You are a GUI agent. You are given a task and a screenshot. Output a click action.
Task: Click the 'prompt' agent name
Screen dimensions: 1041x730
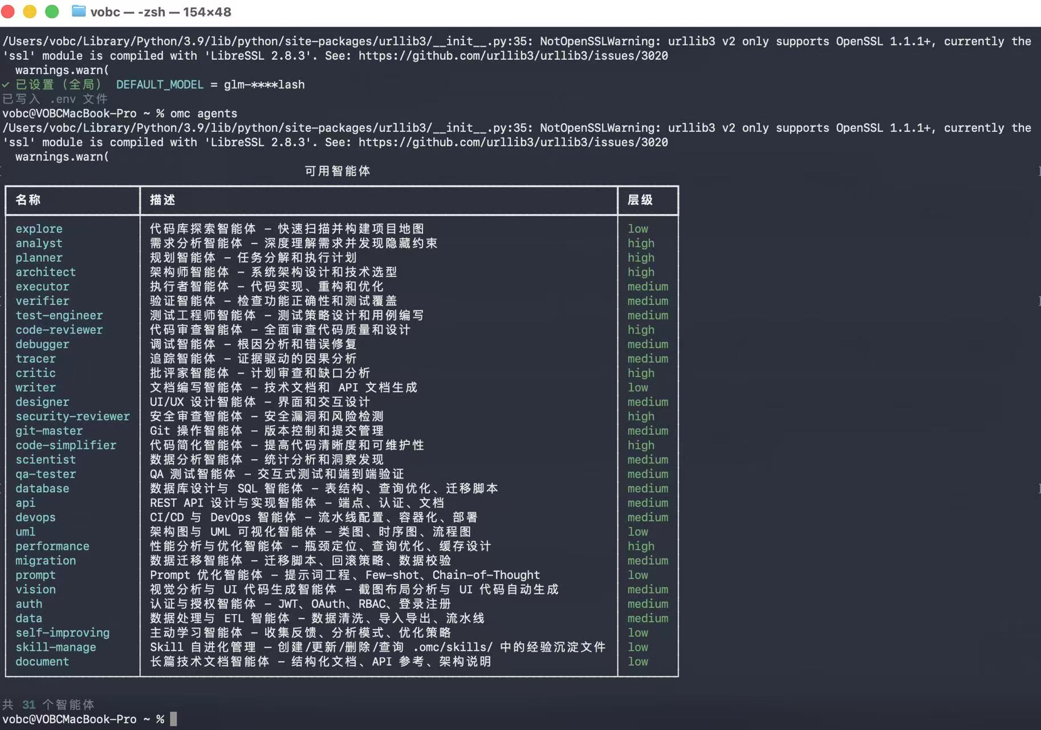(x=35, y=575)
